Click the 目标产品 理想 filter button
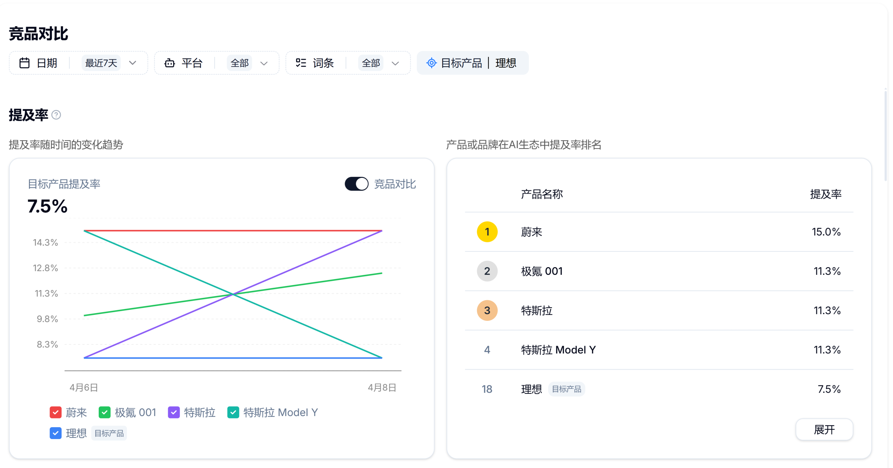Screen dimensions: 893x468 coord(472,63)
